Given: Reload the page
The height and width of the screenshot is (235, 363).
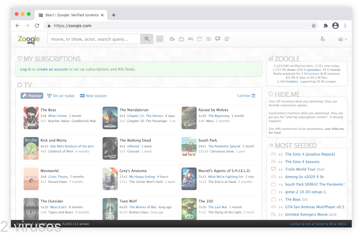Looking at the screenshot, I should (37, 26).
